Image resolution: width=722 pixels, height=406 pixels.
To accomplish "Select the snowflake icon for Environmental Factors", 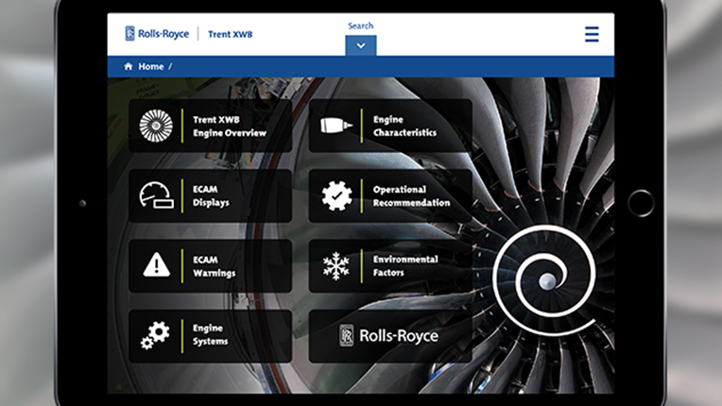I will tap(336, 265).
